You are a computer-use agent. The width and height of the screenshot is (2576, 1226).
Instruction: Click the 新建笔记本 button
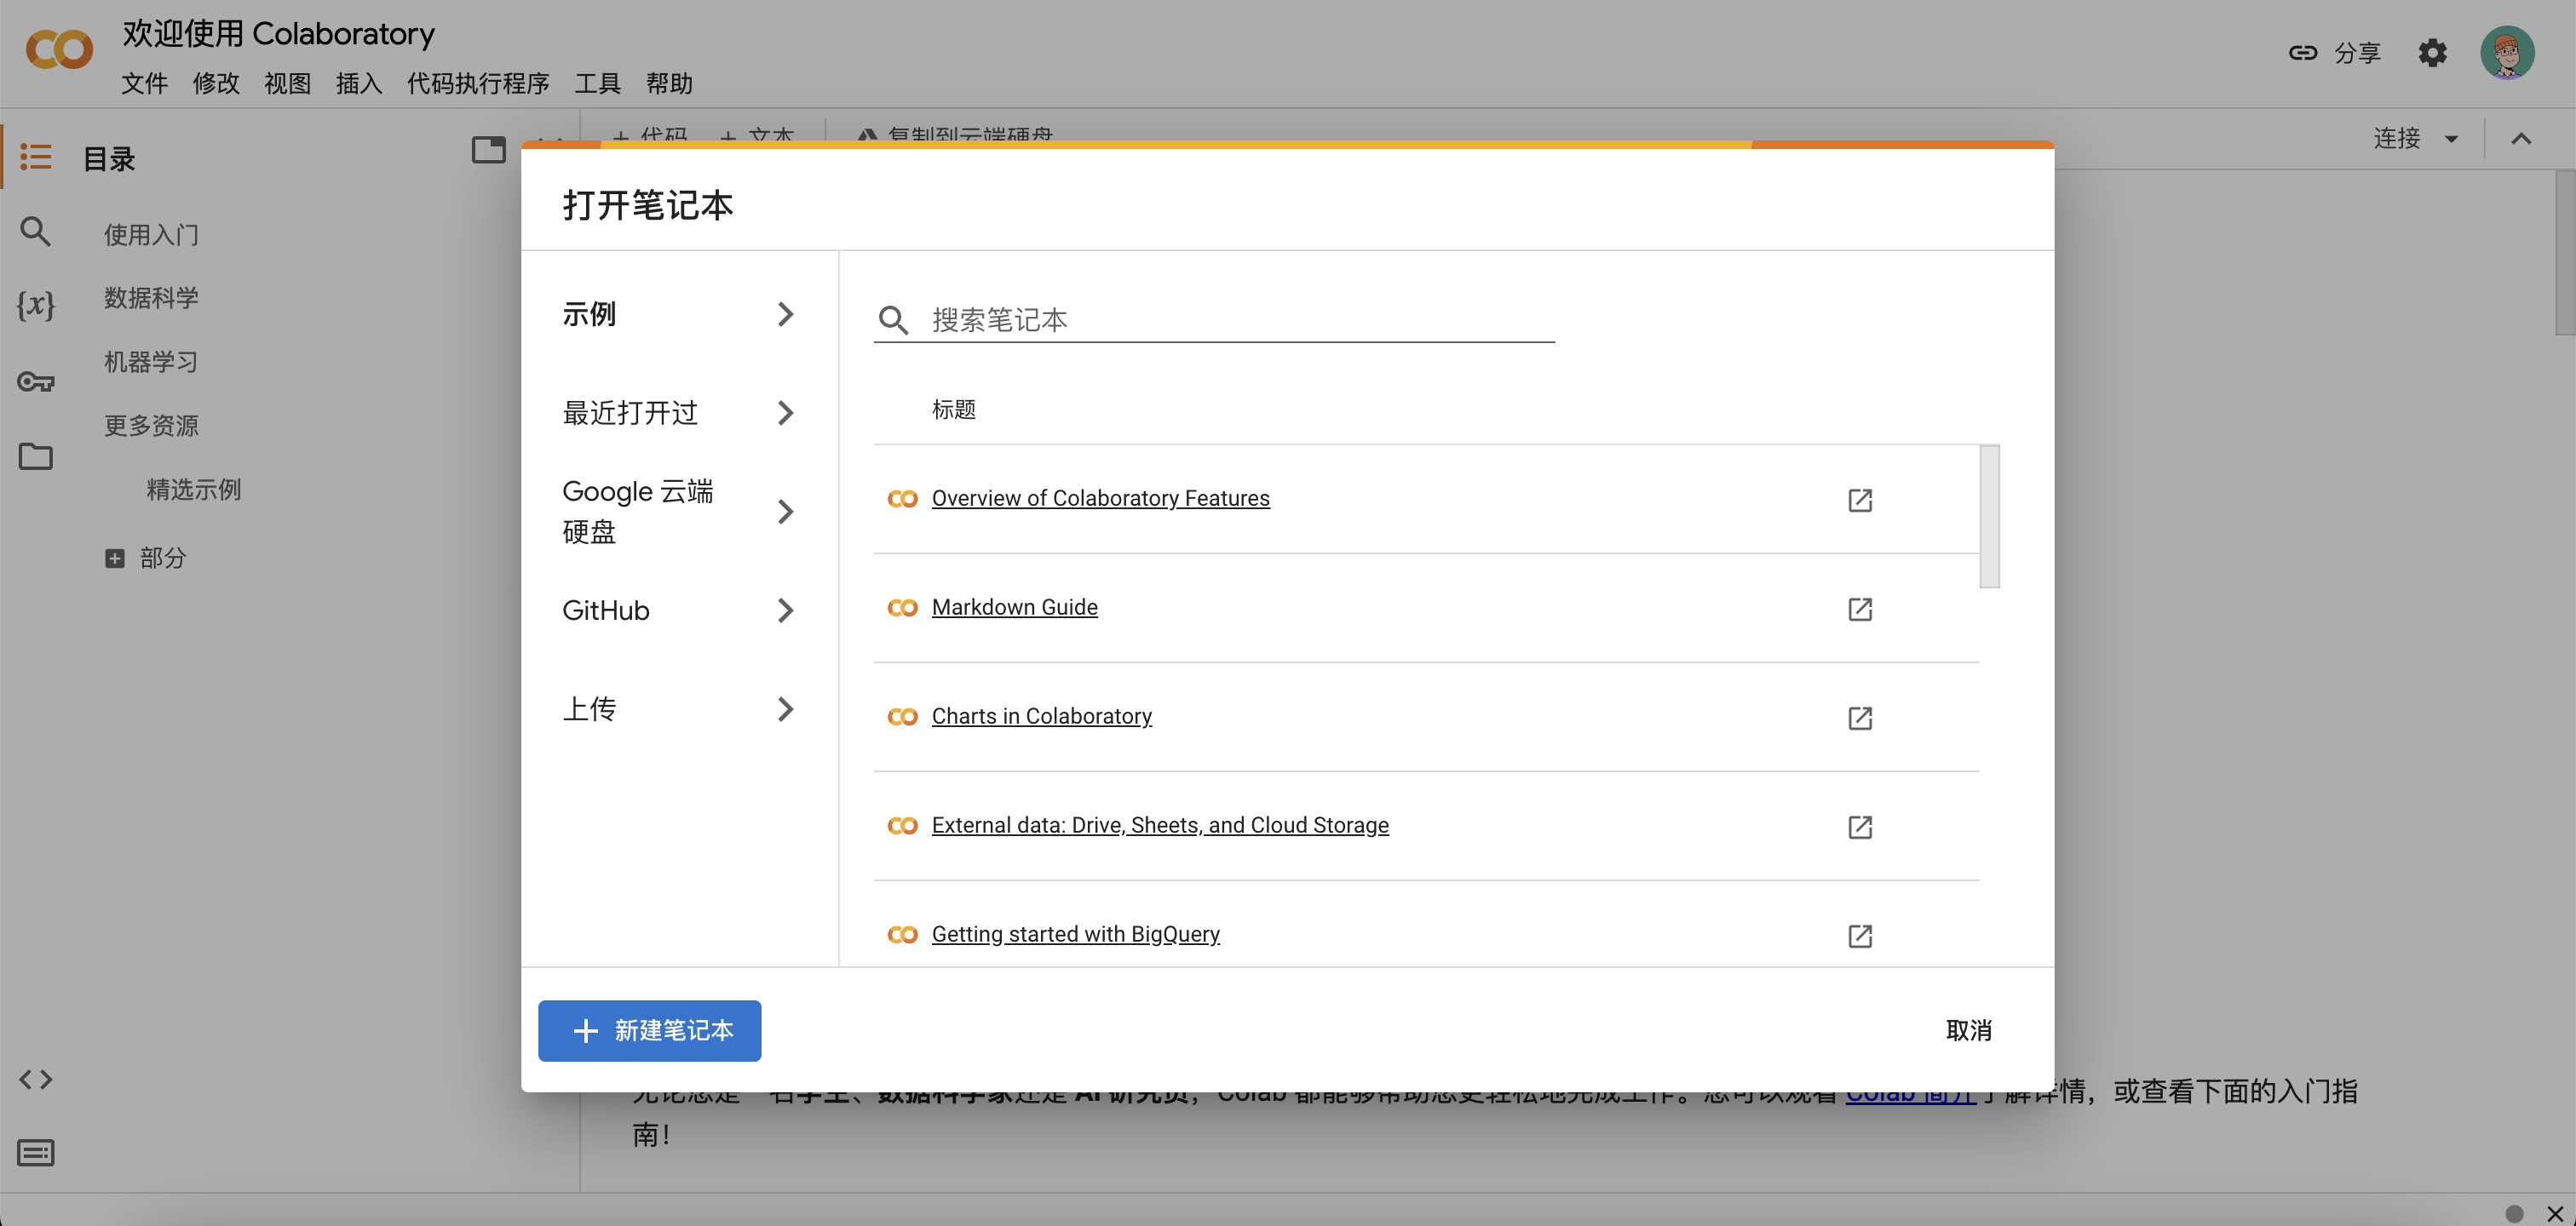click(x=649, y=1030)
